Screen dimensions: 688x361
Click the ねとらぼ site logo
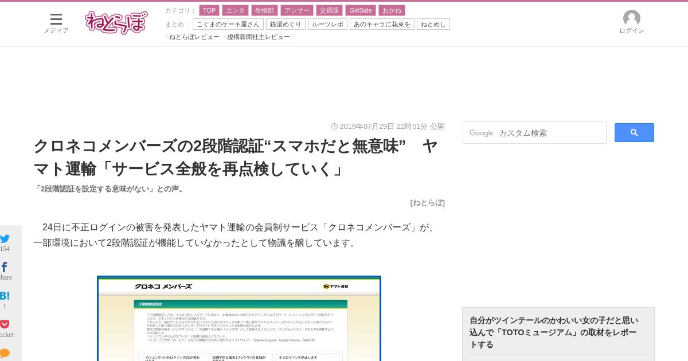[x=116, y=22]
